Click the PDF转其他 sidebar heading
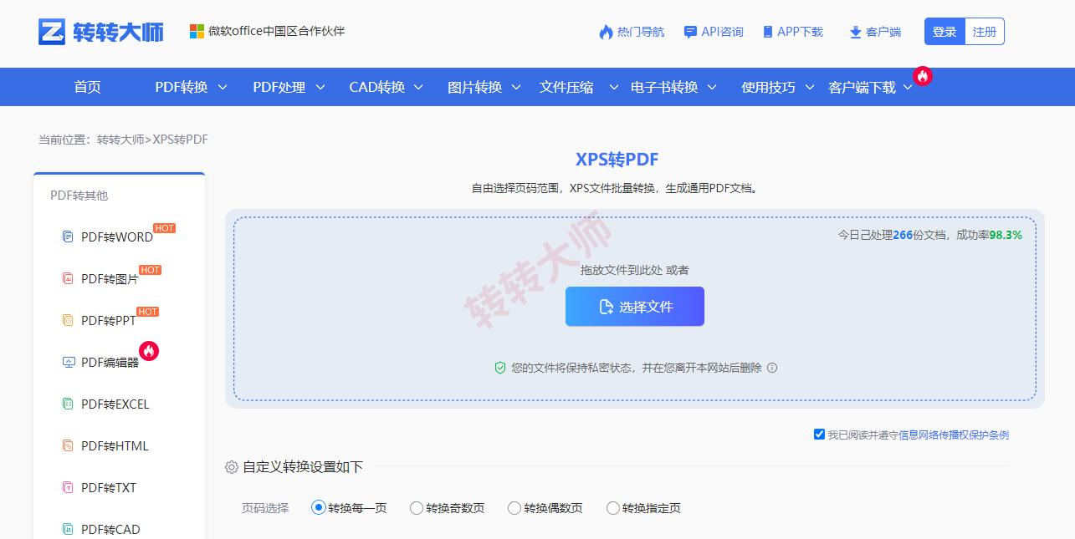Screen dimensions: 1075x539 [x=79, y=196]
